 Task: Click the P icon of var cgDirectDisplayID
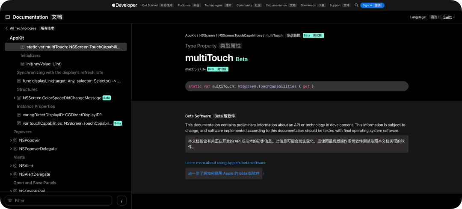pyautogui.click(x=19, y=115)
